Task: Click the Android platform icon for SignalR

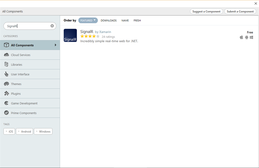Action: click(246, 37)
